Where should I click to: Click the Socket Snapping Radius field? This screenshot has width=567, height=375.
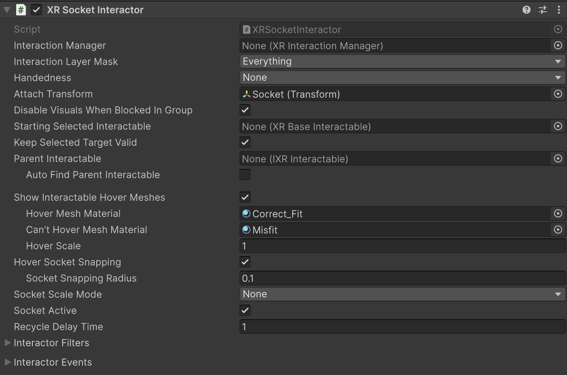[402, 278]
